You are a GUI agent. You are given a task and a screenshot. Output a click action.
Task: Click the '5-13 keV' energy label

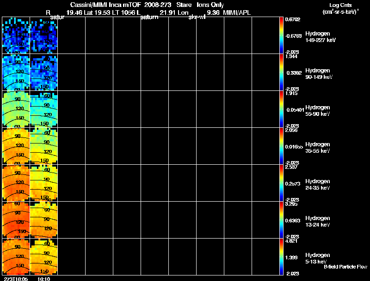point(316,262)
